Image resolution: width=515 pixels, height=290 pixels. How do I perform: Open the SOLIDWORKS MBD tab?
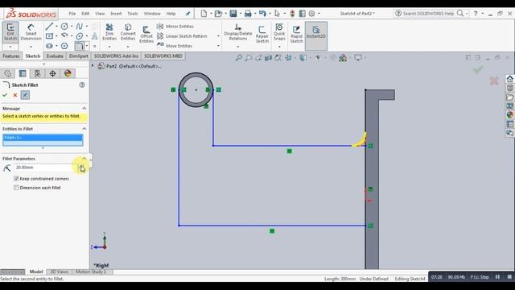point(163,56)
